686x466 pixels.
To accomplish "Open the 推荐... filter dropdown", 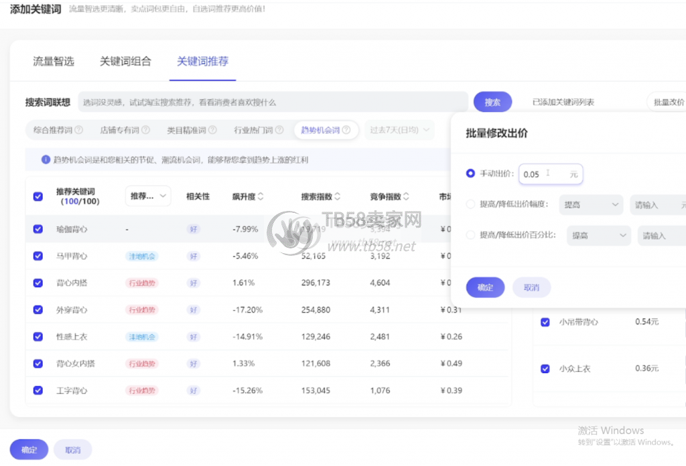I will (148, 196).
